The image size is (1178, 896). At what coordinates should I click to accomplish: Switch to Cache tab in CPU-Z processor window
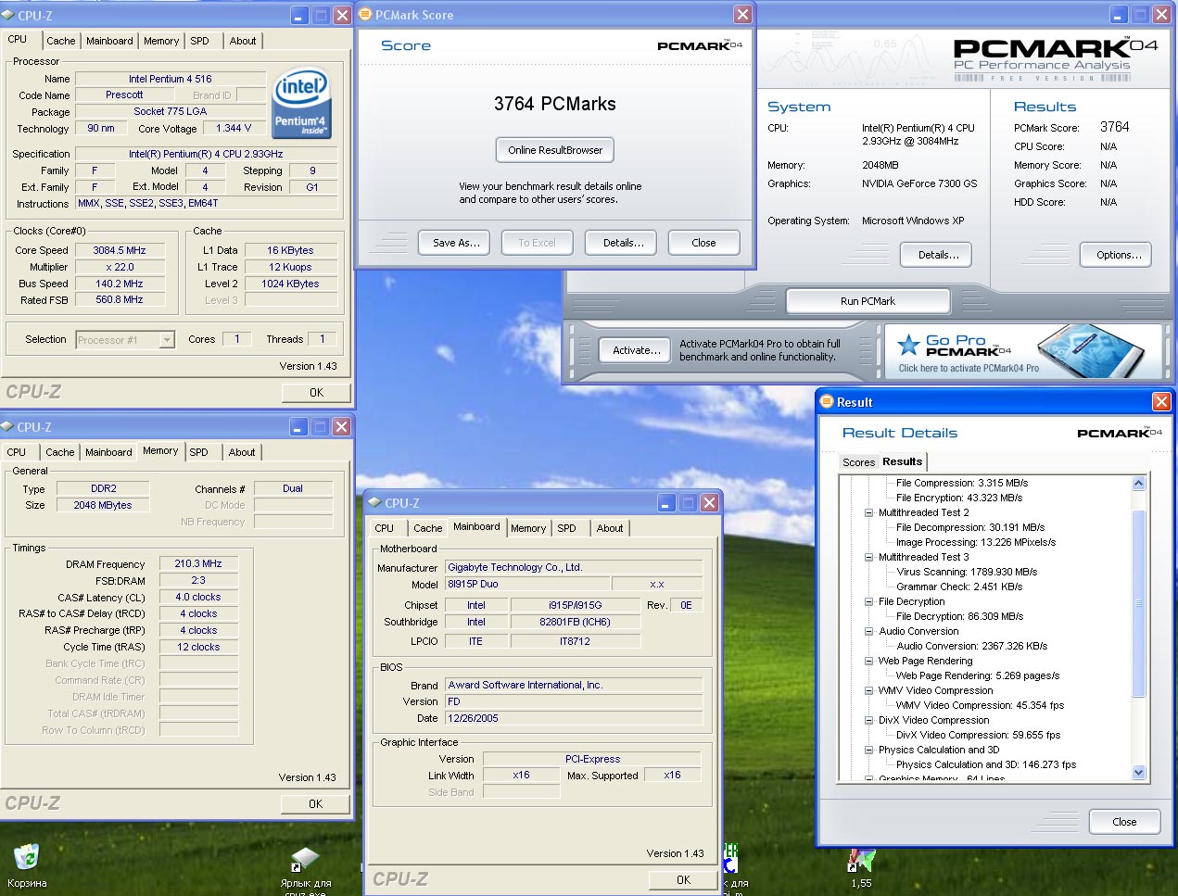(x=61, y=41)
